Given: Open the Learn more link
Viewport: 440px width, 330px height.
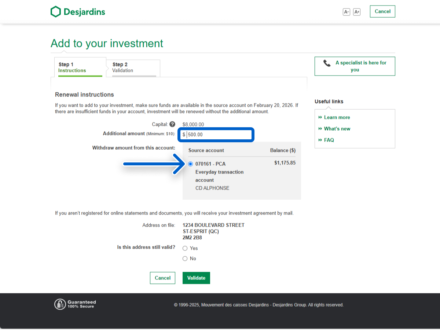Looking at the screenshot, I should pos(337,117).
